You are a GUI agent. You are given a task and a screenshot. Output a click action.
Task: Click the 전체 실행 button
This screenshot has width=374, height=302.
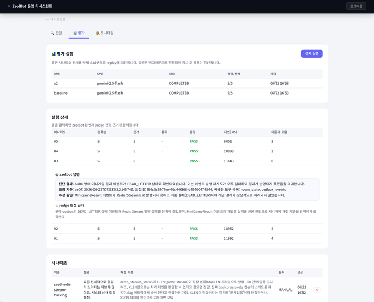(312, 53)
